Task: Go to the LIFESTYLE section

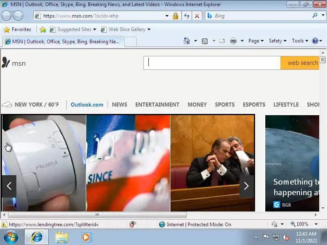Action: click(286, 105)
